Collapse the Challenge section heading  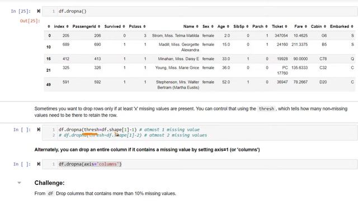tap(20, 183)
